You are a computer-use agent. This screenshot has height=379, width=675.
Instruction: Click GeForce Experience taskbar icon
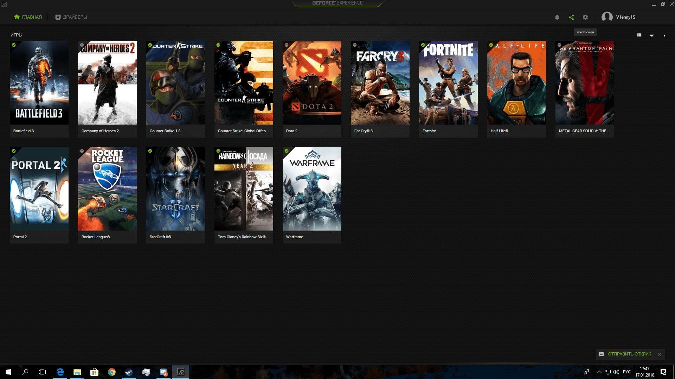tap(181, 372)
